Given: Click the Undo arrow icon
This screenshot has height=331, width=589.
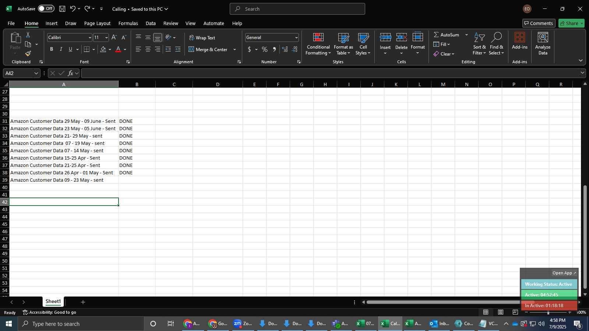Looking at the screenshot, I should tap(73, 9).
